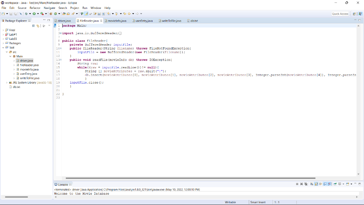Open the New file dropdown arrow

pyautogui.click(x=7, y=14)
